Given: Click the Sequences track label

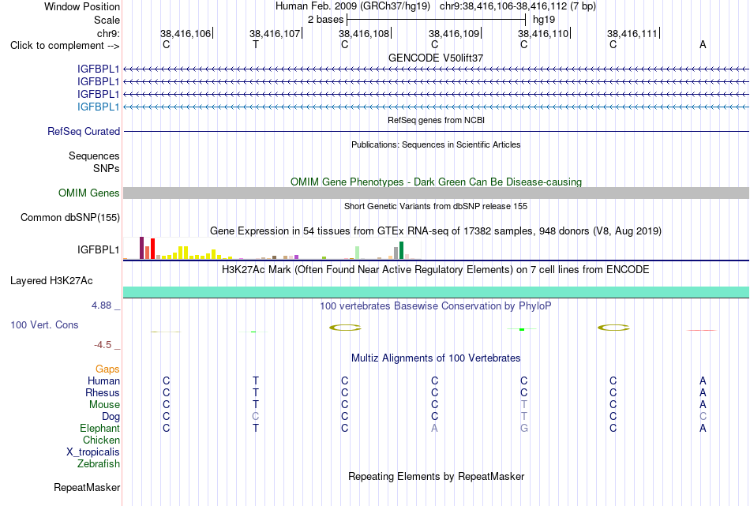Looking at the screenshot, I should (x=94, y=156).
